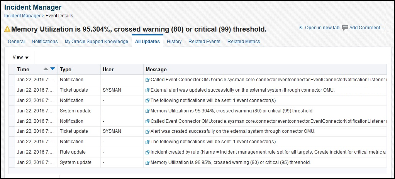
Task: Sort Time column ascending with gray arrow
Action: (x=46, y=69)
